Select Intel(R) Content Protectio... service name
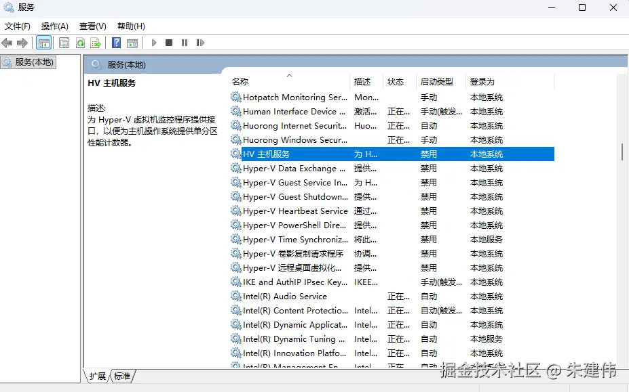This screenshot has height=392, width=629. [295, 310]
